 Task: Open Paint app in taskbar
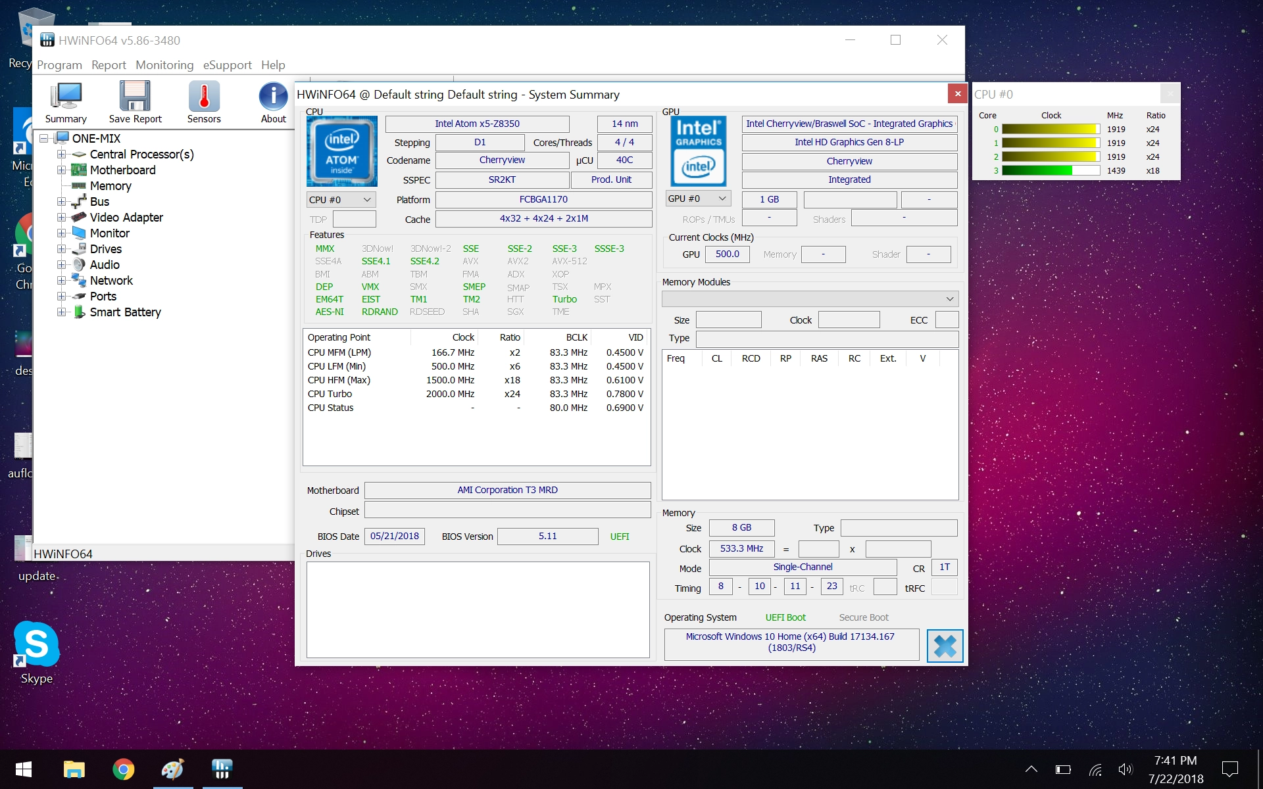172,769
